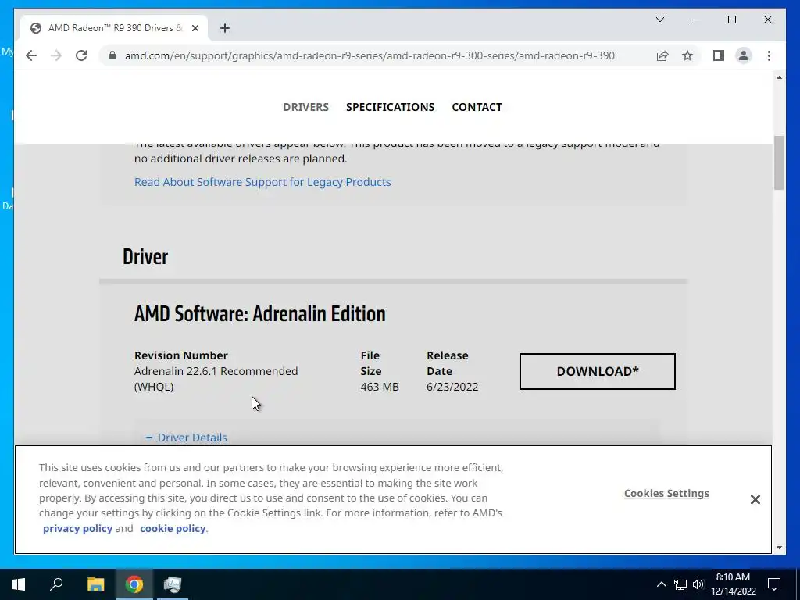Open the taskbar app next to Chrome

(173, 584)
